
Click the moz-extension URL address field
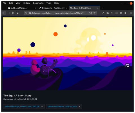pyautogui.click(x=69, y=13)
